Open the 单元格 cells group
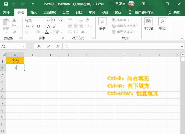185x134 pixels. 149,25
